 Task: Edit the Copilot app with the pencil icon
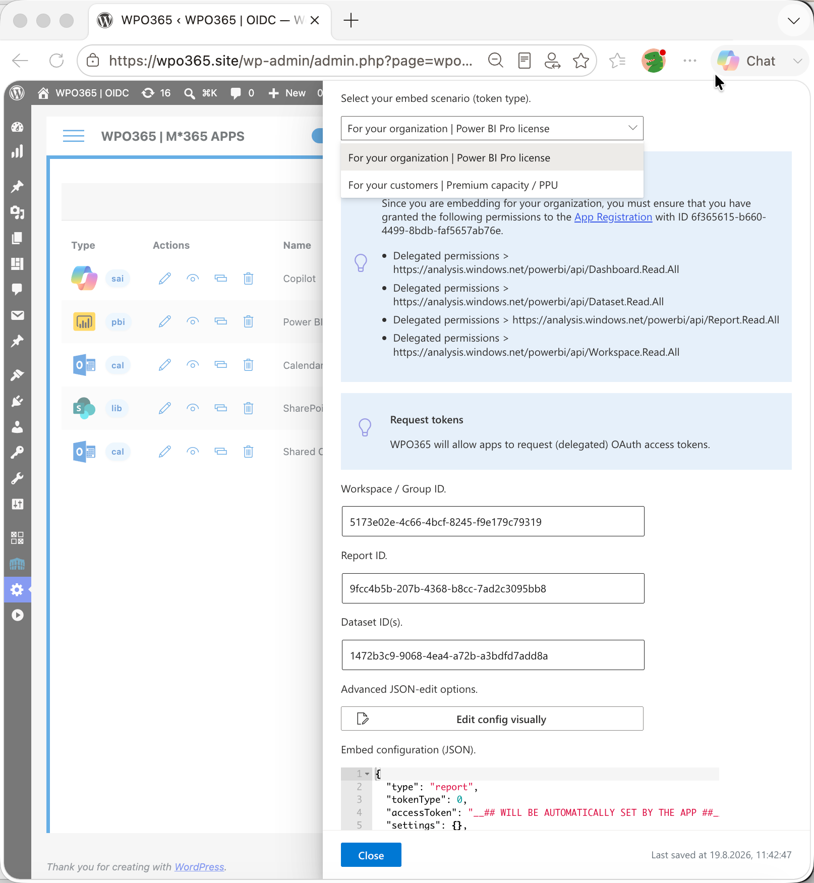165,279
